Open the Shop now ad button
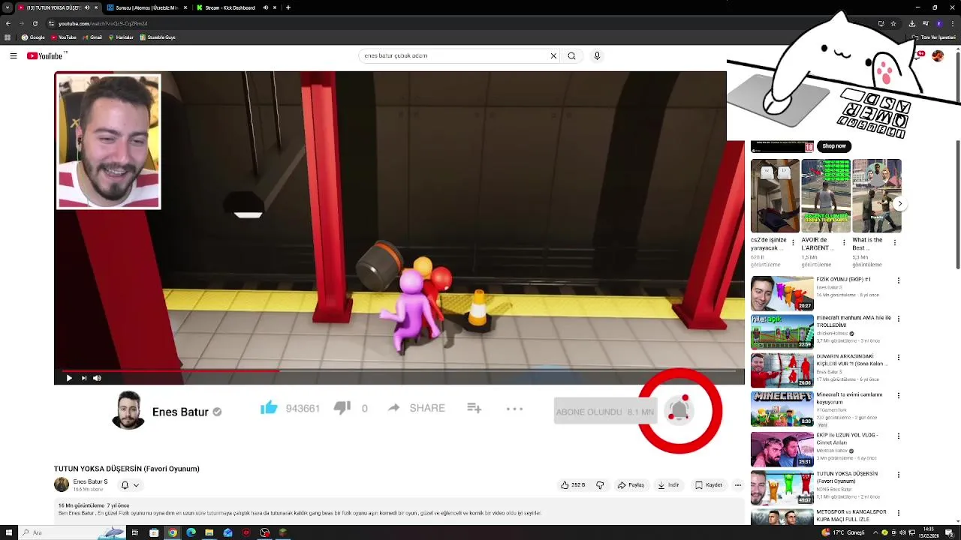The image size is (961, 540). [x=833, y=146]
